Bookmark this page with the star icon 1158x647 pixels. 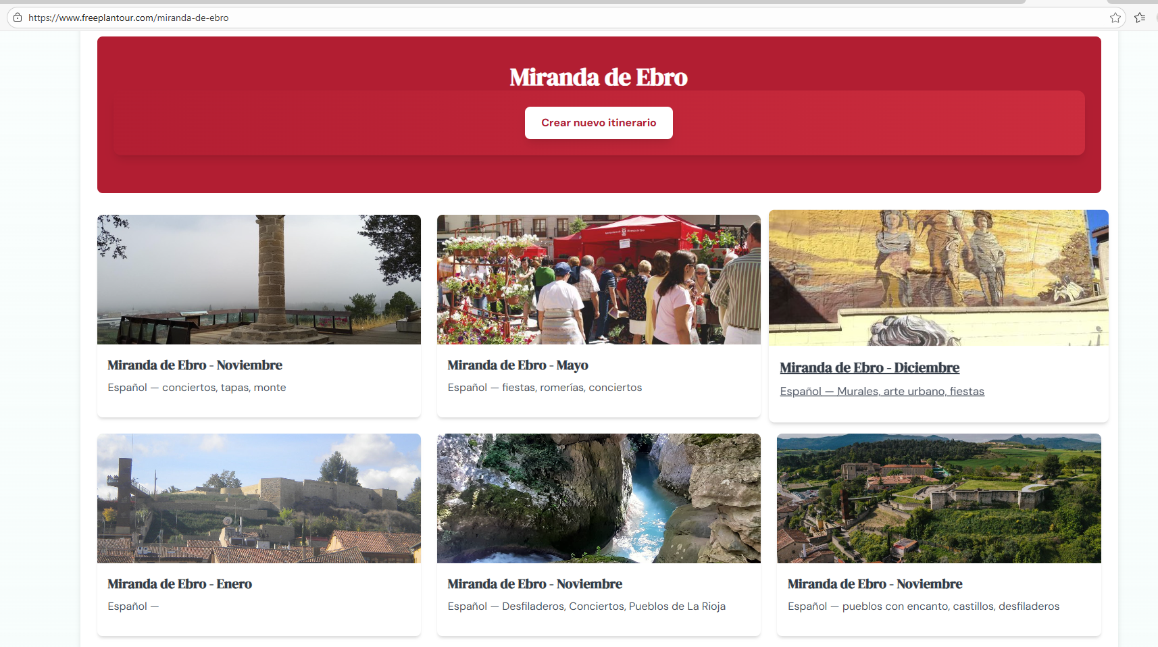1115,18
